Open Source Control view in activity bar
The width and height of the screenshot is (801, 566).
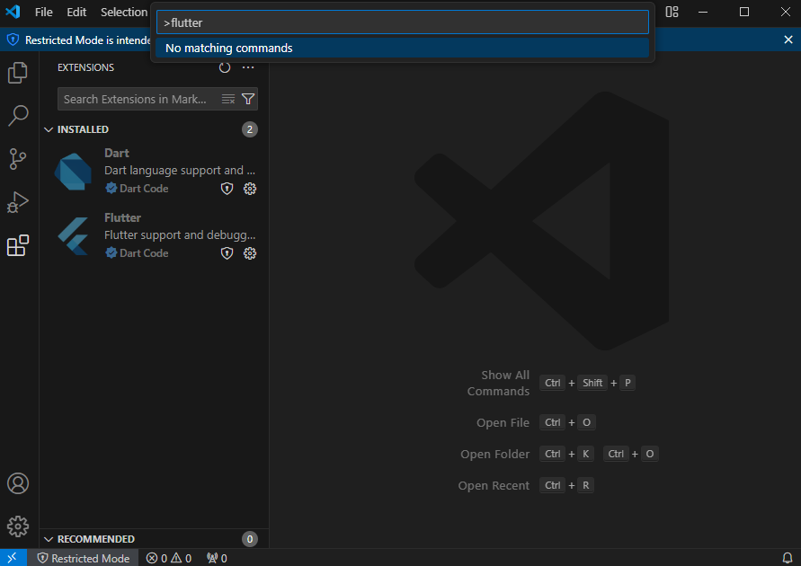18,159
